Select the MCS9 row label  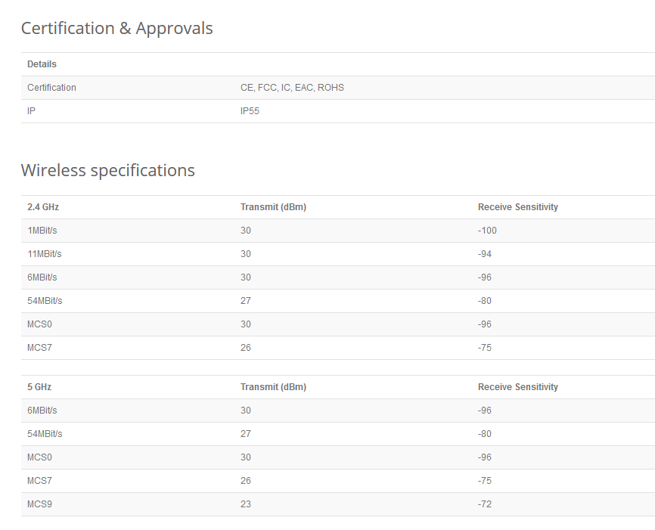click(39, 504)
